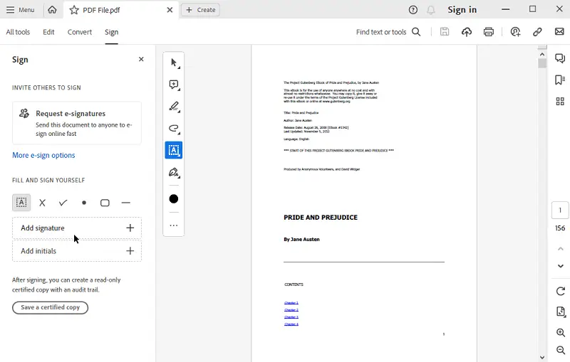Open the page thumbnails grid icon

(560, 101)
